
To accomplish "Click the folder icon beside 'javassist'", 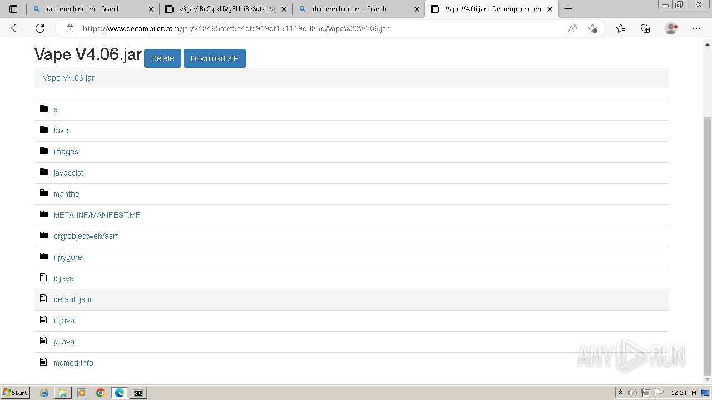I will click(44, 172).
